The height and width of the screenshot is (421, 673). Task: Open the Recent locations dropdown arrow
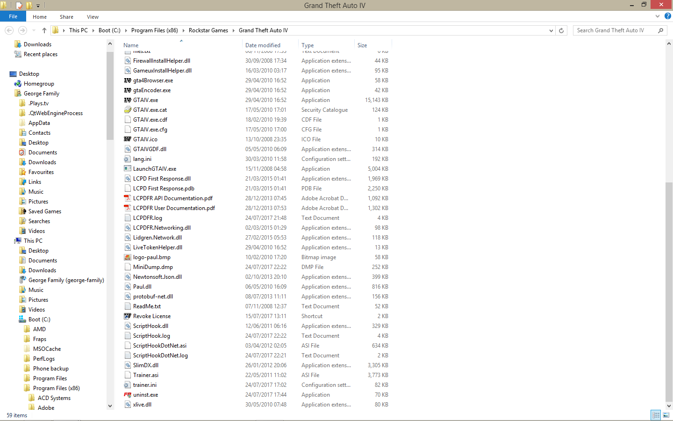coord(34,30)
